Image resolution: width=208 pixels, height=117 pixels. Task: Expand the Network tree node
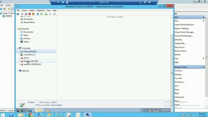tap(18, 71)
